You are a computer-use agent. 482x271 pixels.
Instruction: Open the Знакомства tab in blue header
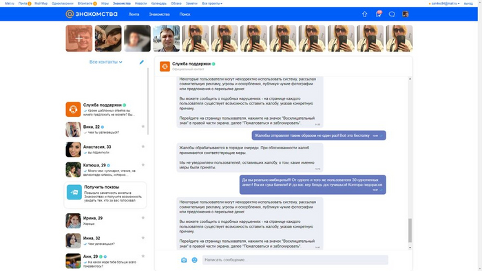[x=159, y=14]
